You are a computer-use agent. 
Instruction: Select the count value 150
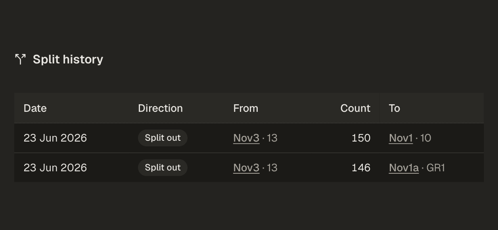tap(361, 138)
